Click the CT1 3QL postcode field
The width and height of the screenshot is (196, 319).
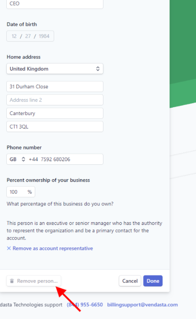click(x=55, y=127)
